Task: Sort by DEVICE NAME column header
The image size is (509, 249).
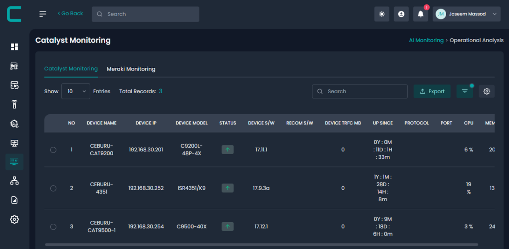Action: tap(101, 123)
